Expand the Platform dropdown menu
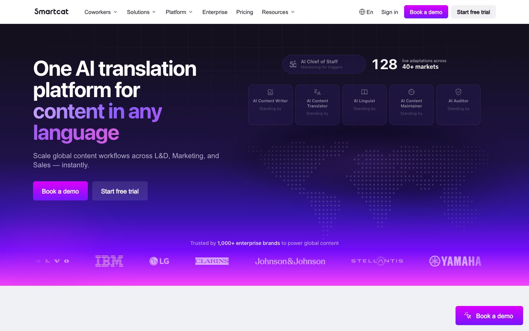Image resolution: width=529 pixels, height=331 pixels. [179, 12]
